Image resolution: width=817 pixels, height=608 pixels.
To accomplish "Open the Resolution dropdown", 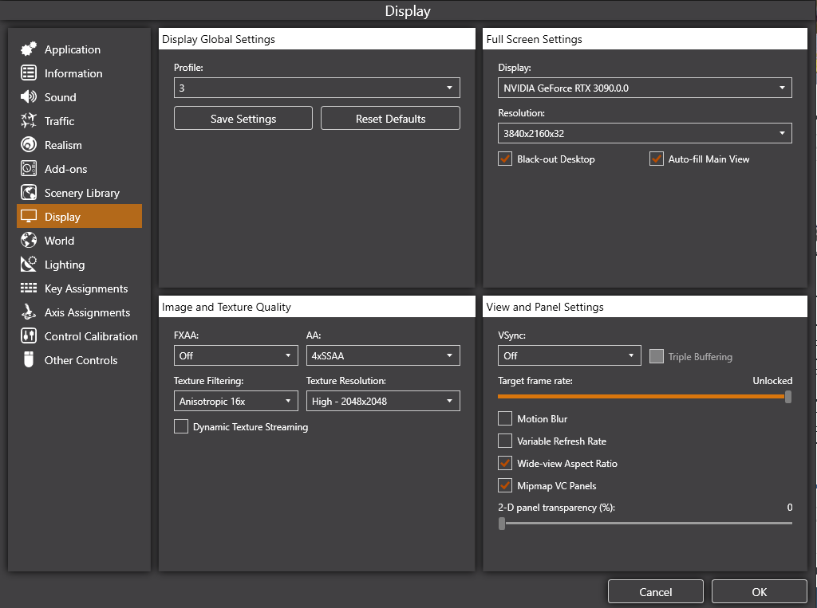I will click(645, 133).
